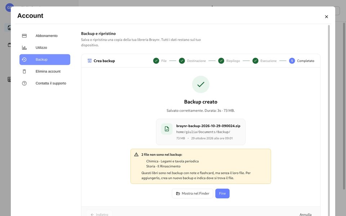Click the file name braynr-backup-2026-10-29-090024.zip
This screenshot has height=216, width=346.
pyautogui.click(x=208, y=126)
